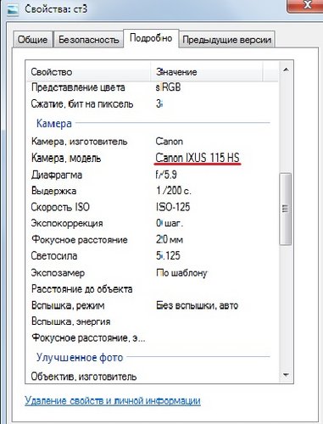
Task: Select the Экспозамер property
Action: [58, 273]
